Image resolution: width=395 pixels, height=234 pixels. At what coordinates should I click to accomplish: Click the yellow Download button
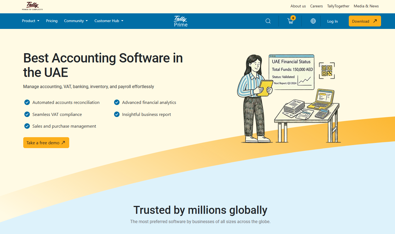(365, 21)
